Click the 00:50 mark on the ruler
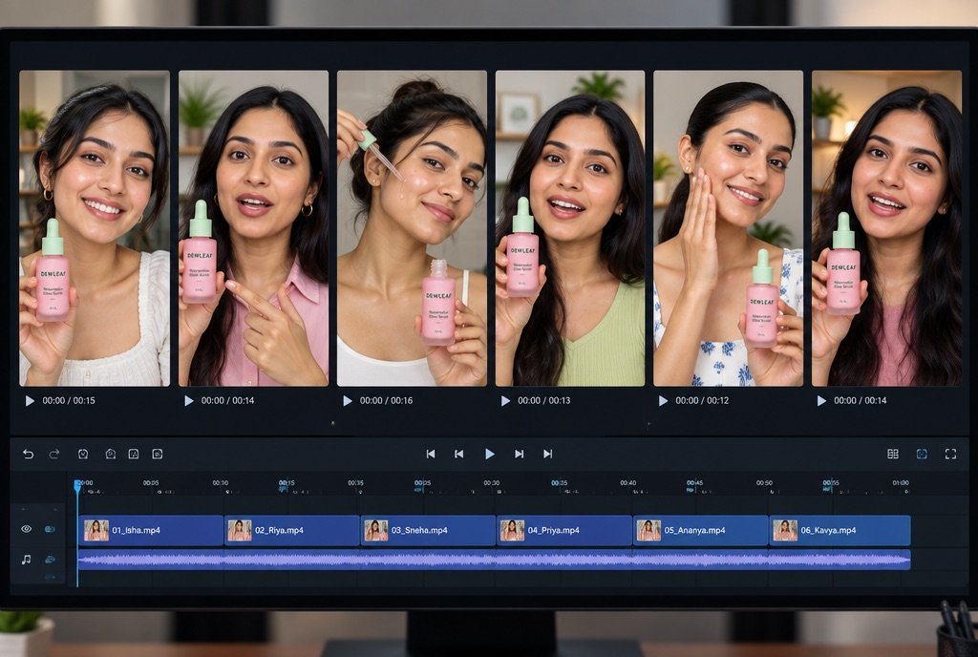This screenshot has height=657, width=978. click(x=764, y=482)
